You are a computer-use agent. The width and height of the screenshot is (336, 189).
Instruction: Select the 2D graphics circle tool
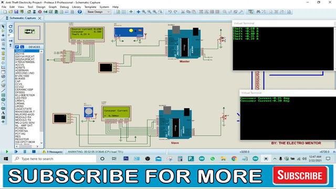[x=3, y=99]
